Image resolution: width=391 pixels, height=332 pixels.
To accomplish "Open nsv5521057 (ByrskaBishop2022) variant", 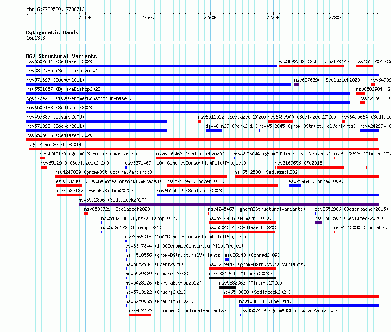I will point(65,89).
